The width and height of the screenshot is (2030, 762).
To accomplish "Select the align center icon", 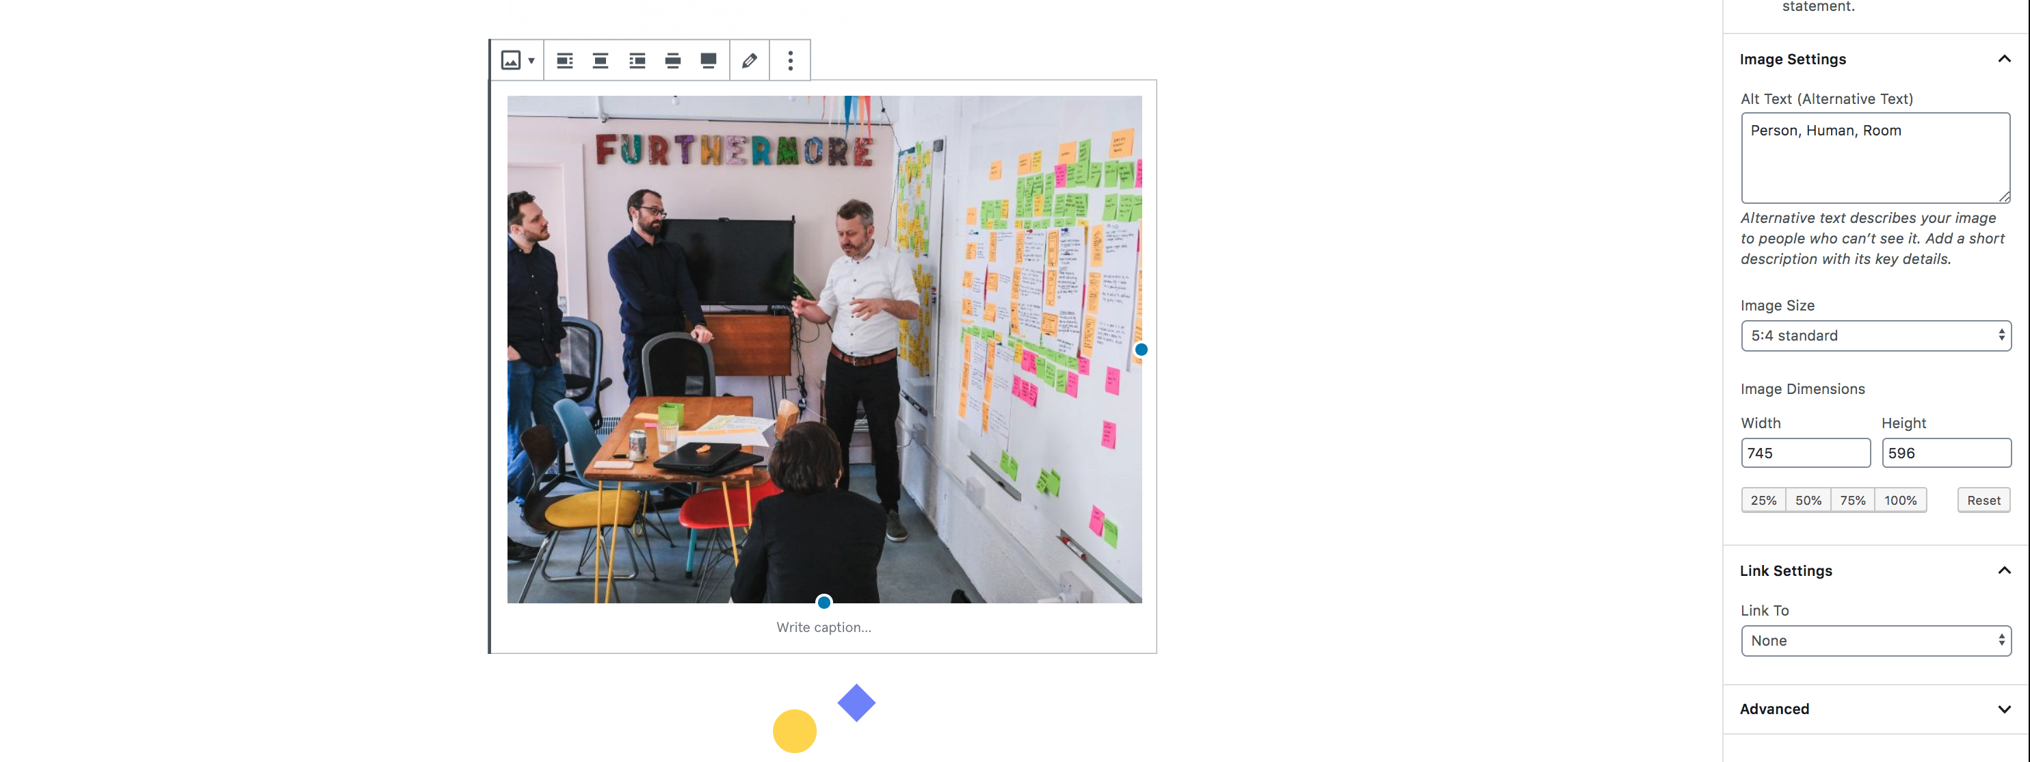I will pyautogui.click(x=601, y=60).
